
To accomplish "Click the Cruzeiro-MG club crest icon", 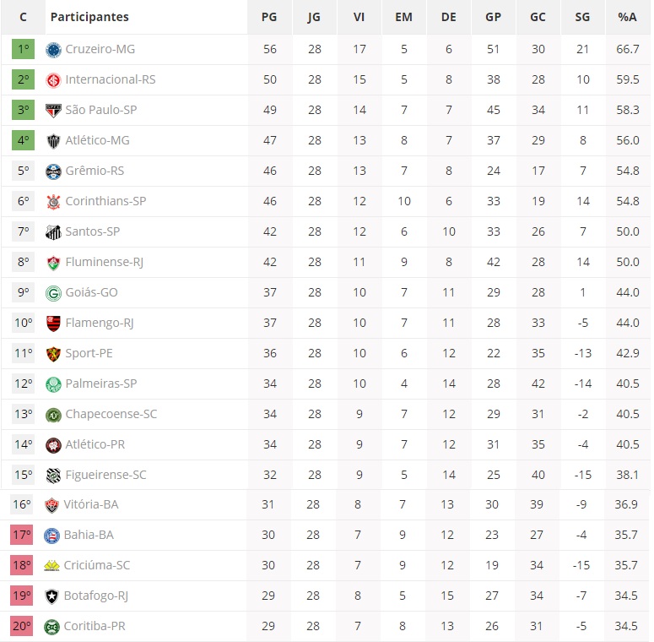I will (x=53, y=50).
